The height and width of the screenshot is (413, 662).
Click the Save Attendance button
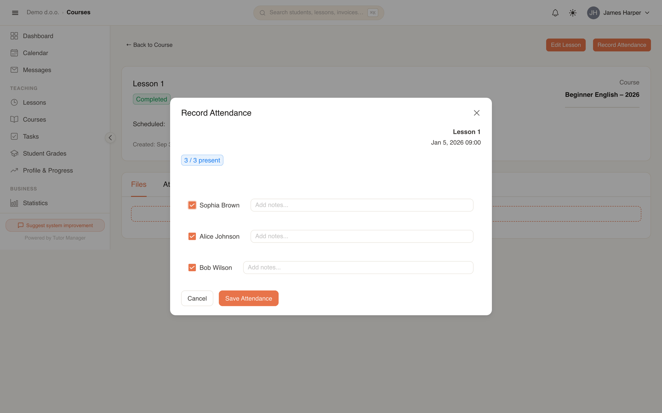point(249,298)
